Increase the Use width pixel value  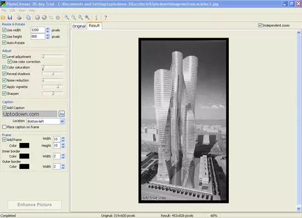(48, 28)
